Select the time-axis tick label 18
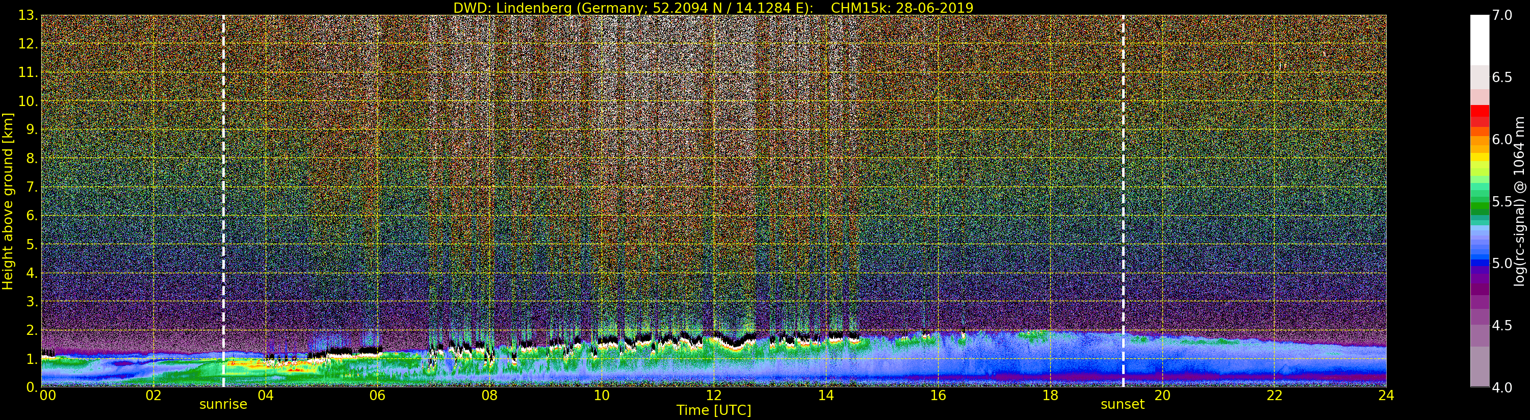Image resolution: width=1530 pixels, height=420 pixels. tap(1050, 396)
